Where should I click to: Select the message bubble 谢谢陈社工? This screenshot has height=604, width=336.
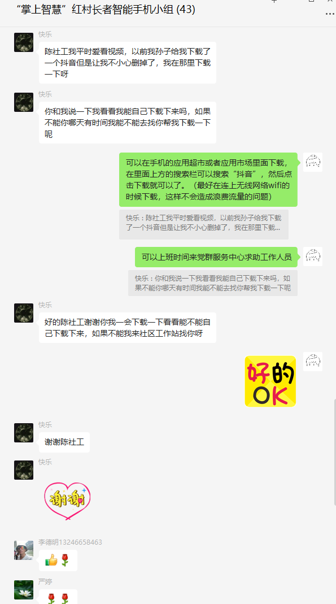click(x=64, y=442)
